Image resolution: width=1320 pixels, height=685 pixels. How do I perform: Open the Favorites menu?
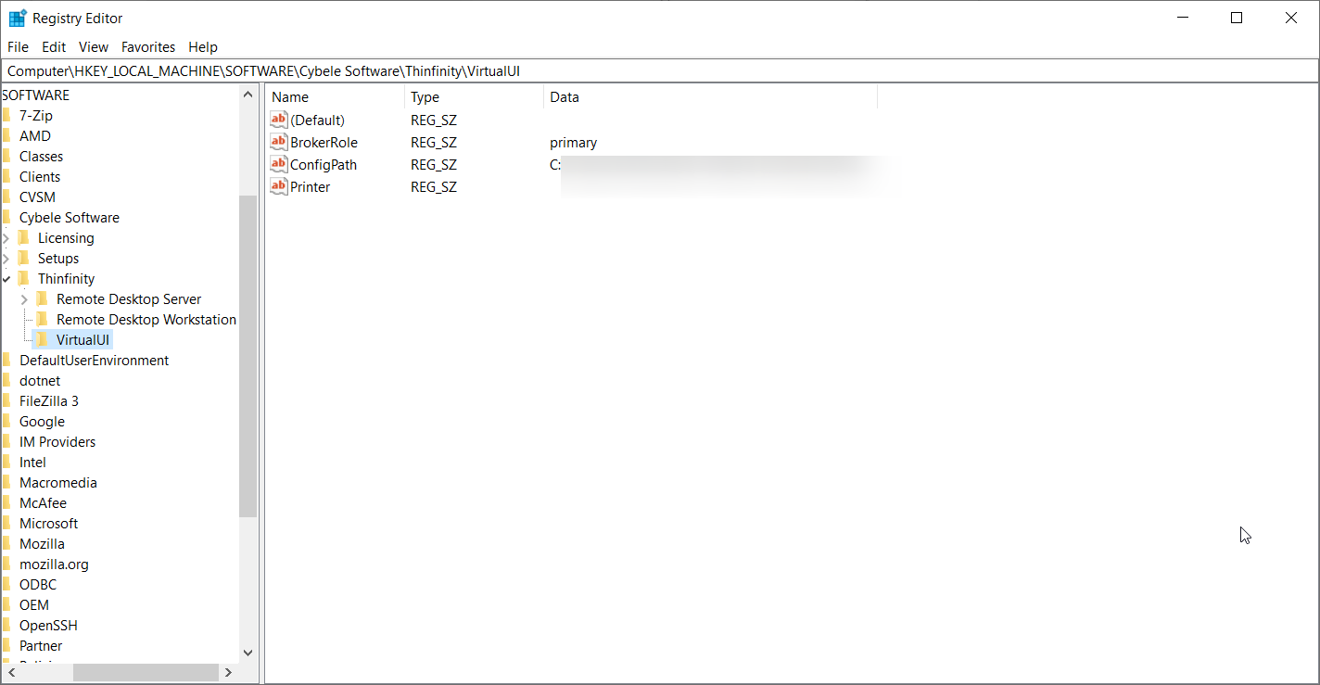click(148, 46)
